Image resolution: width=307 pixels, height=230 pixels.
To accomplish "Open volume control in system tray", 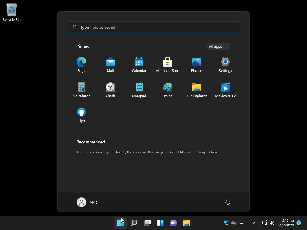I will coord(272,223).
